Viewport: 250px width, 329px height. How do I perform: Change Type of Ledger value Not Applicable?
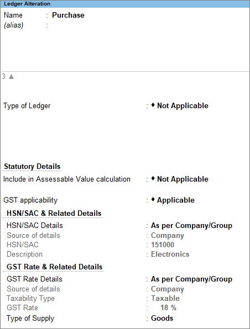tap(183, 105)
